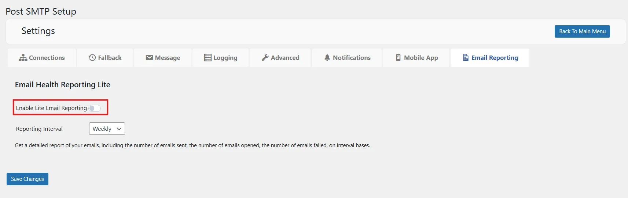628x198 pixels.
Task: Click the Connections network icon
Action: tap(23, 58)
